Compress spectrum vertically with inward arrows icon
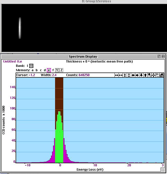The height and width of the screenshot is (174, 167). 129,75
